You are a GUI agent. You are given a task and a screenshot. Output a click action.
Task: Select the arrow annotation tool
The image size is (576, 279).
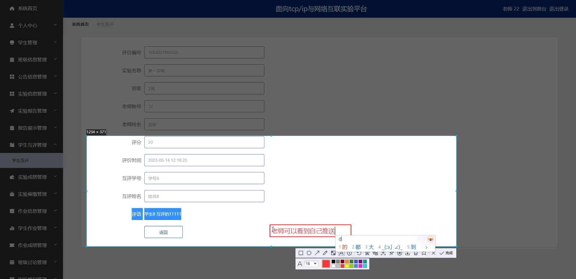pos(317,253)
